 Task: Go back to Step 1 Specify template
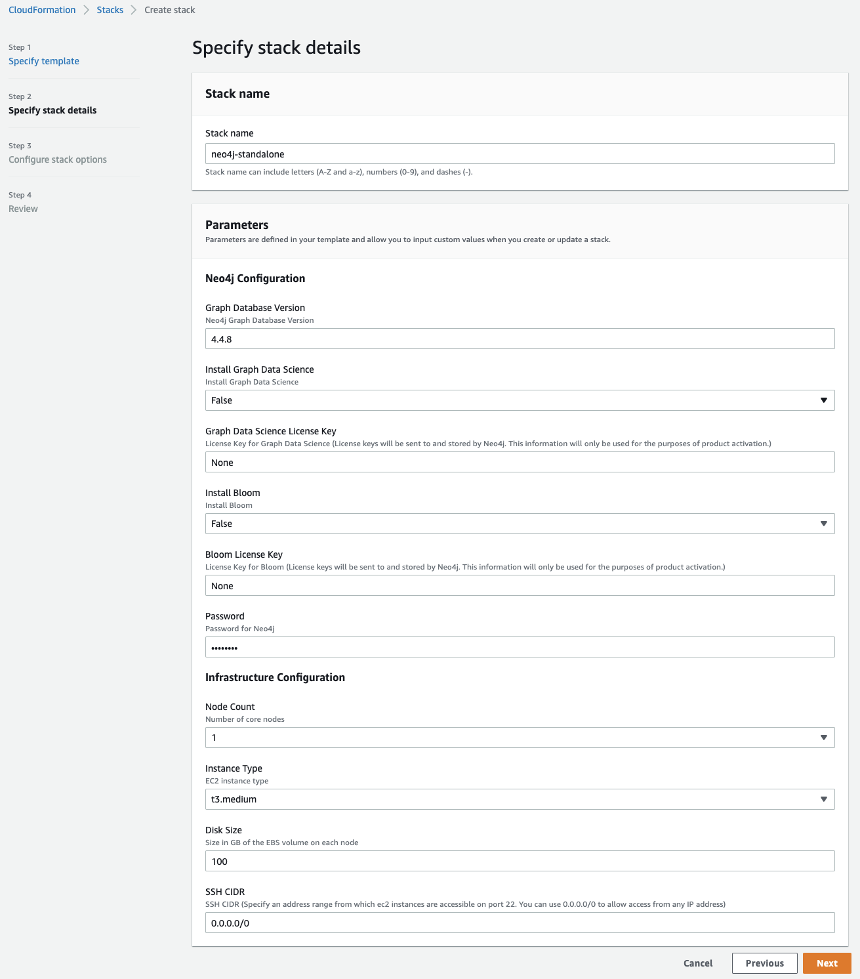coord(43,60)
